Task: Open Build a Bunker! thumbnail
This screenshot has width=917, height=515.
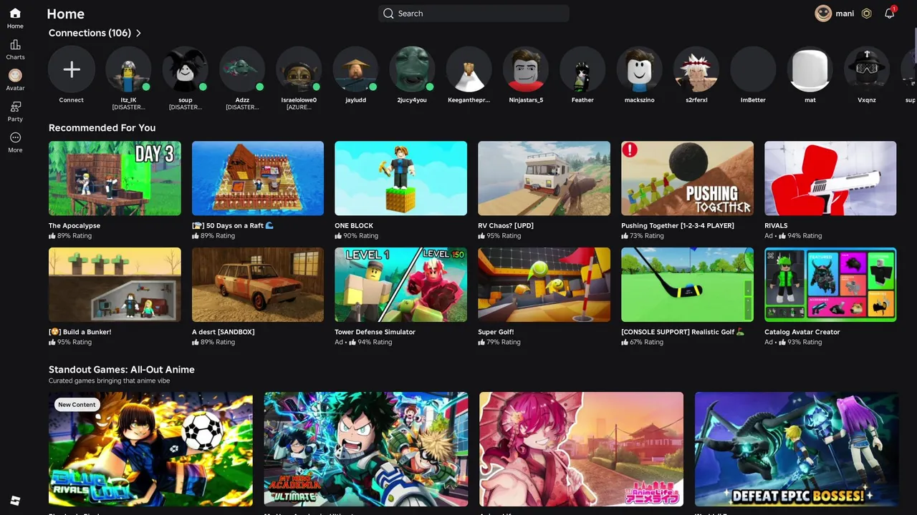Action: tap(115, 285)
